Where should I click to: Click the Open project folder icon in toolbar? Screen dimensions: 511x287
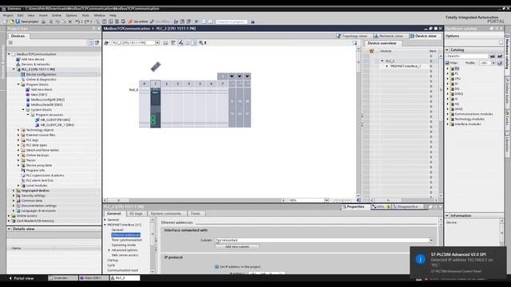coord(12,22)
